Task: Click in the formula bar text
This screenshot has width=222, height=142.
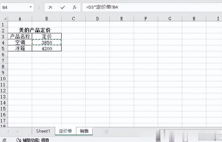Action: click(102, 7)
